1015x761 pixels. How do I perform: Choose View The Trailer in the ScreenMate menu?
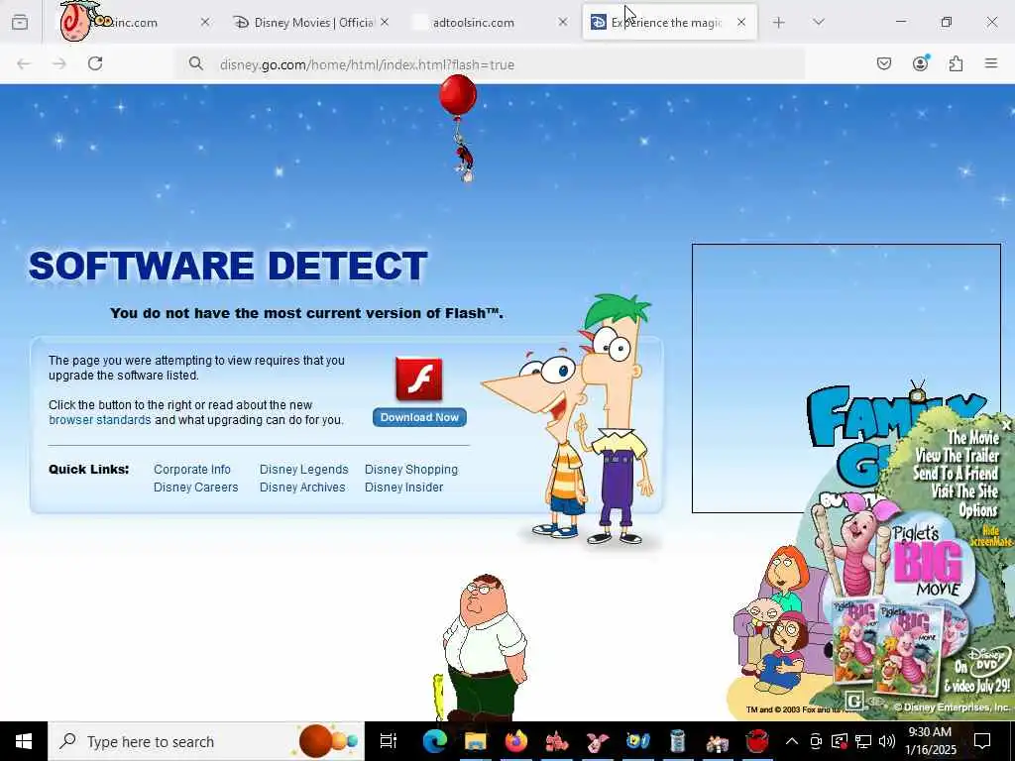coord(958,456)
